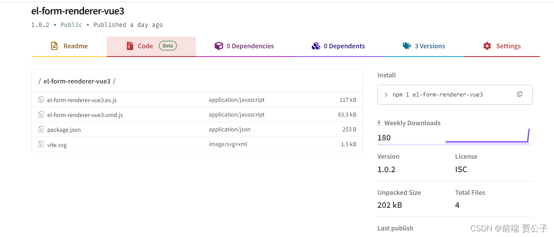Open el-form-renderer-vue3.umd.js file
This screenshot has height=237, width=554.
tap(85, 115)
